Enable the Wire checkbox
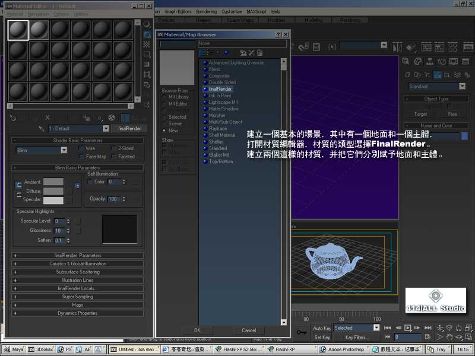This screenshot has width=475, height=356. 81,148
